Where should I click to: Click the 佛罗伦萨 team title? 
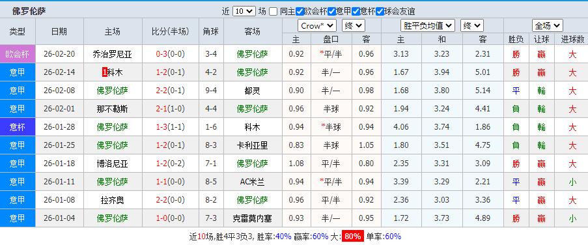pos(29,11)
